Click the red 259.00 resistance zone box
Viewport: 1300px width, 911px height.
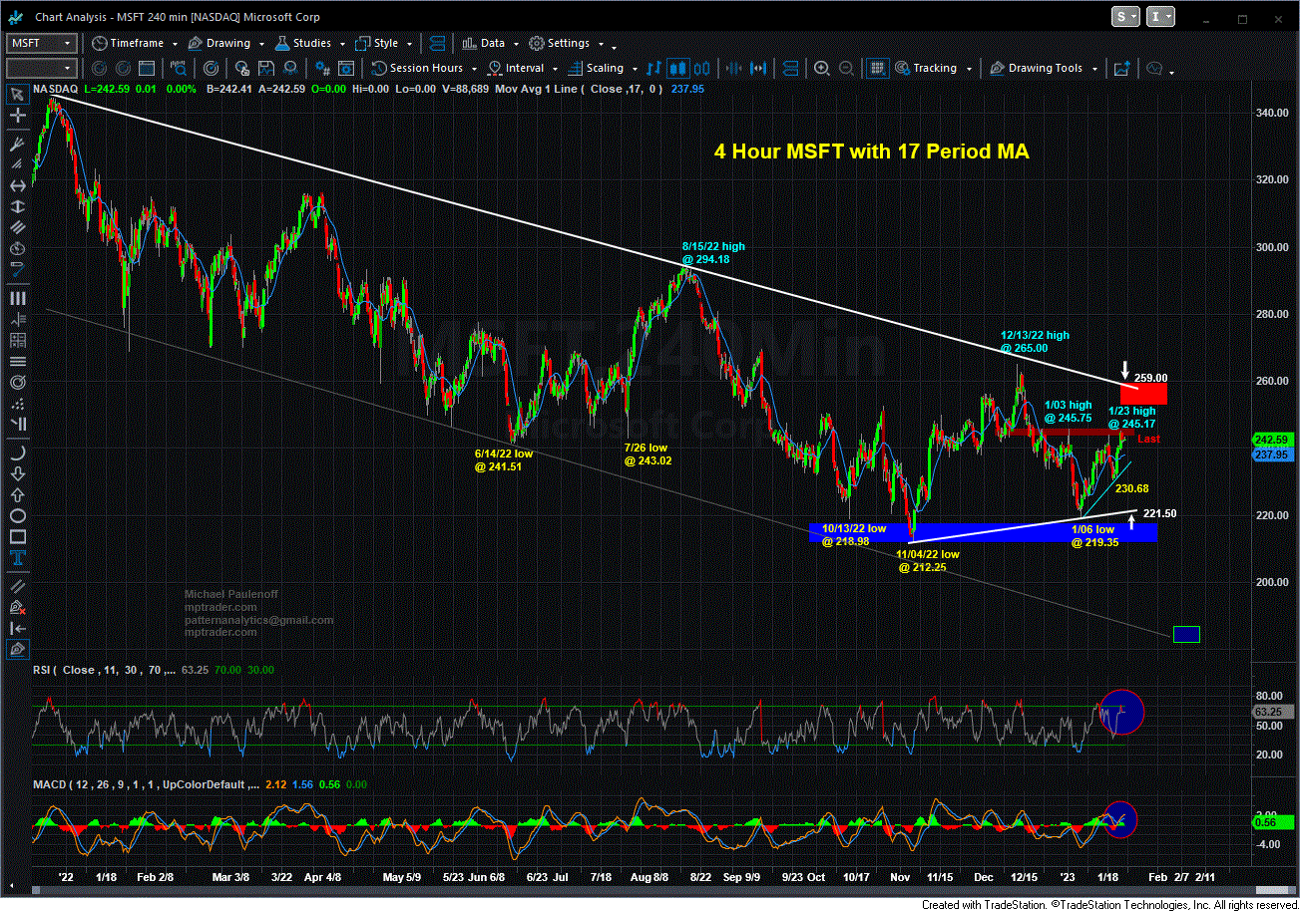tap(1144, 394)
